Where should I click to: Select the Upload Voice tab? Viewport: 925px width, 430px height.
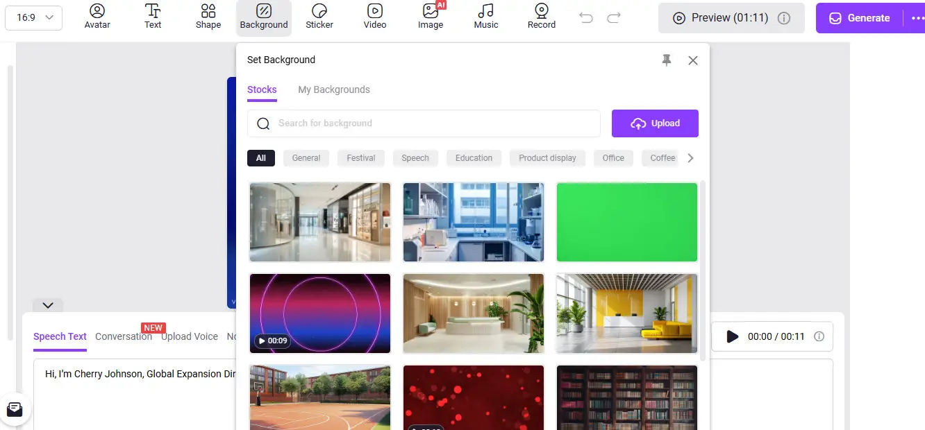[x=190, y=336]
